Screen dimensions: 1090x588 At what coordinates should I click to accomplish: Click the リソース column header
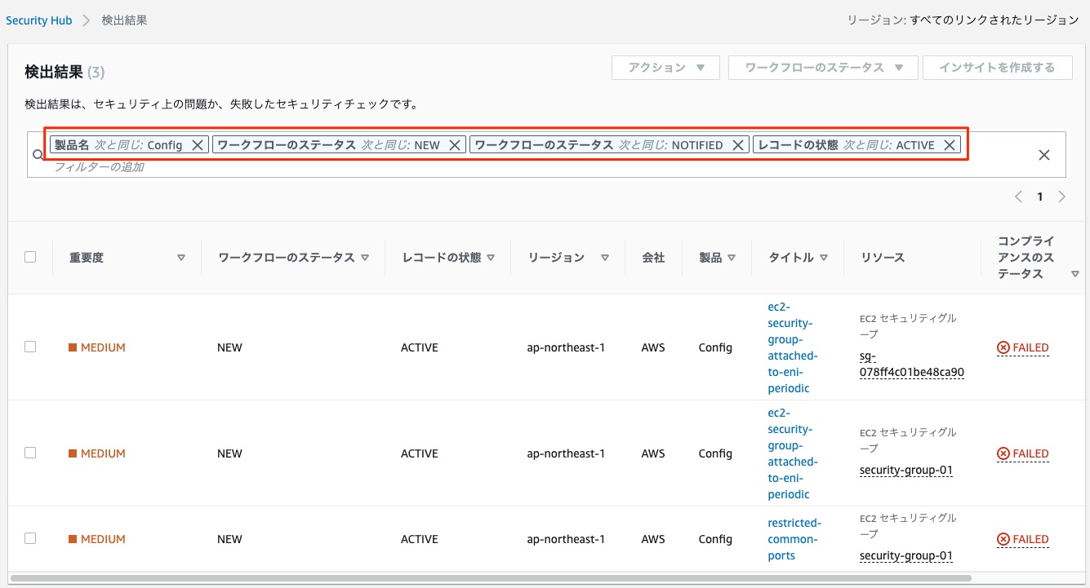point(883,258)
